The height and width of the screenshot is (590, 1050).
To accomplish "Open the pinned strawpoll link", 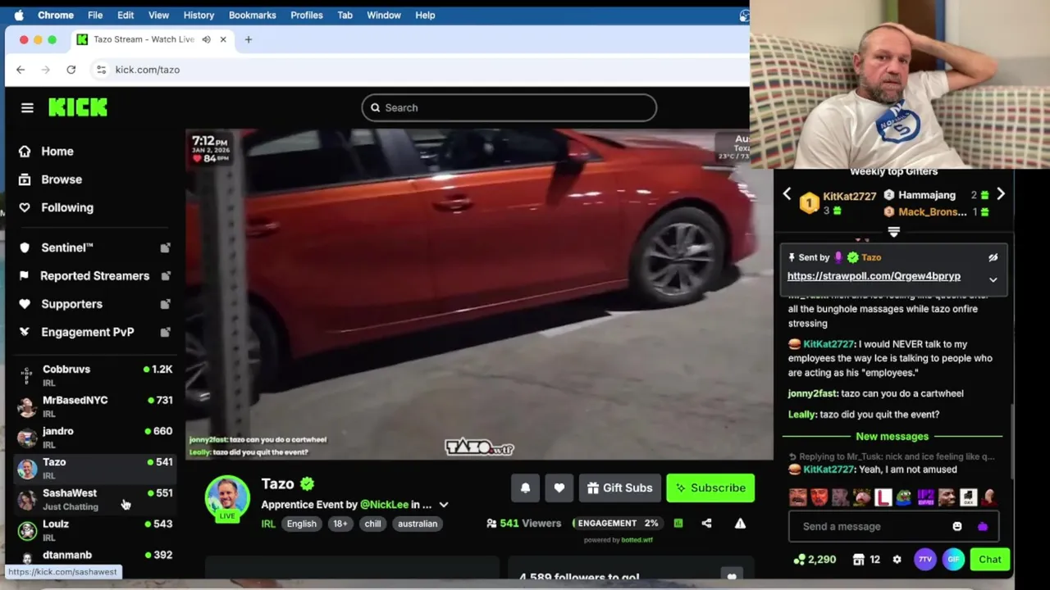I will pos(874,276).
